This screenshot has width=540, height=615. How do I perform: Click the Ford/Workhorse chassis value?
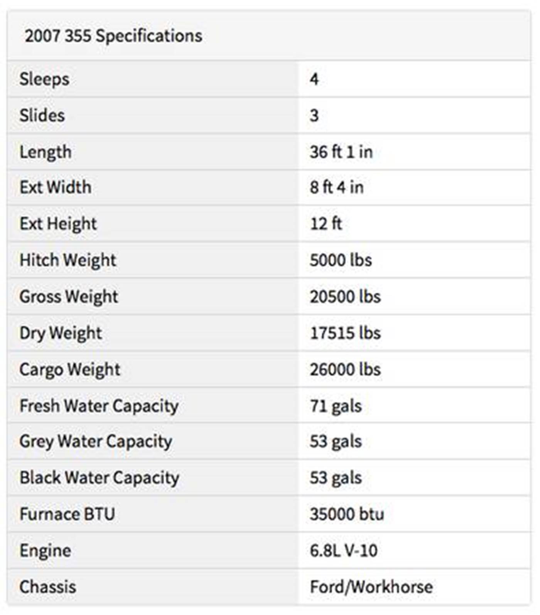tap(371, 587)
